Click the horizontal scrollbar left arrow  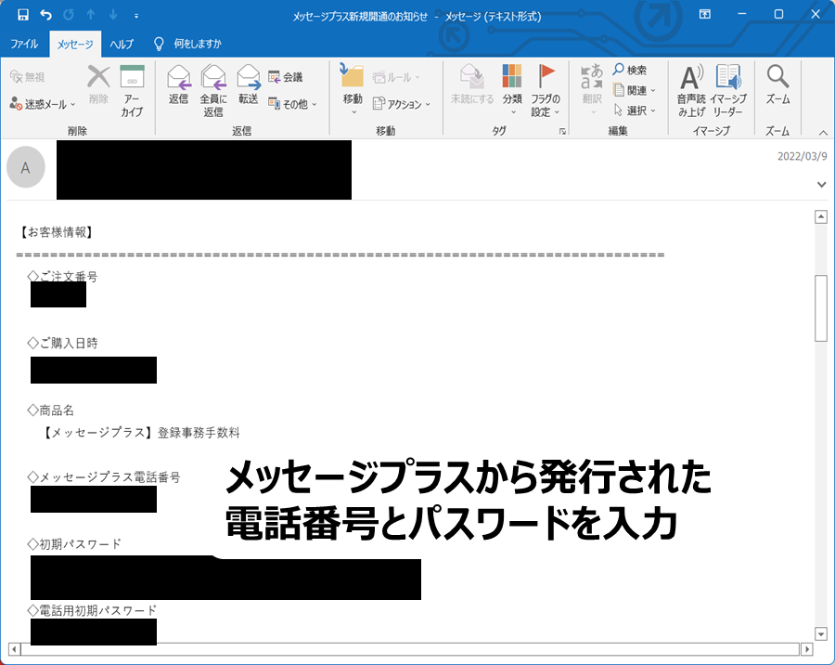pos(14,649)
